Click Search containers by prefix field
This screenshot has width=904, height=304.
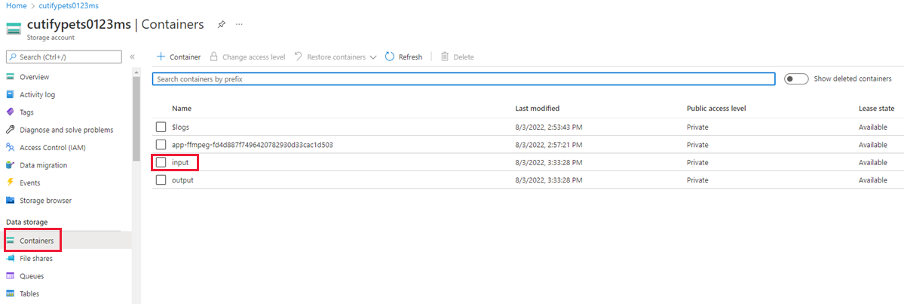point(464,79)
